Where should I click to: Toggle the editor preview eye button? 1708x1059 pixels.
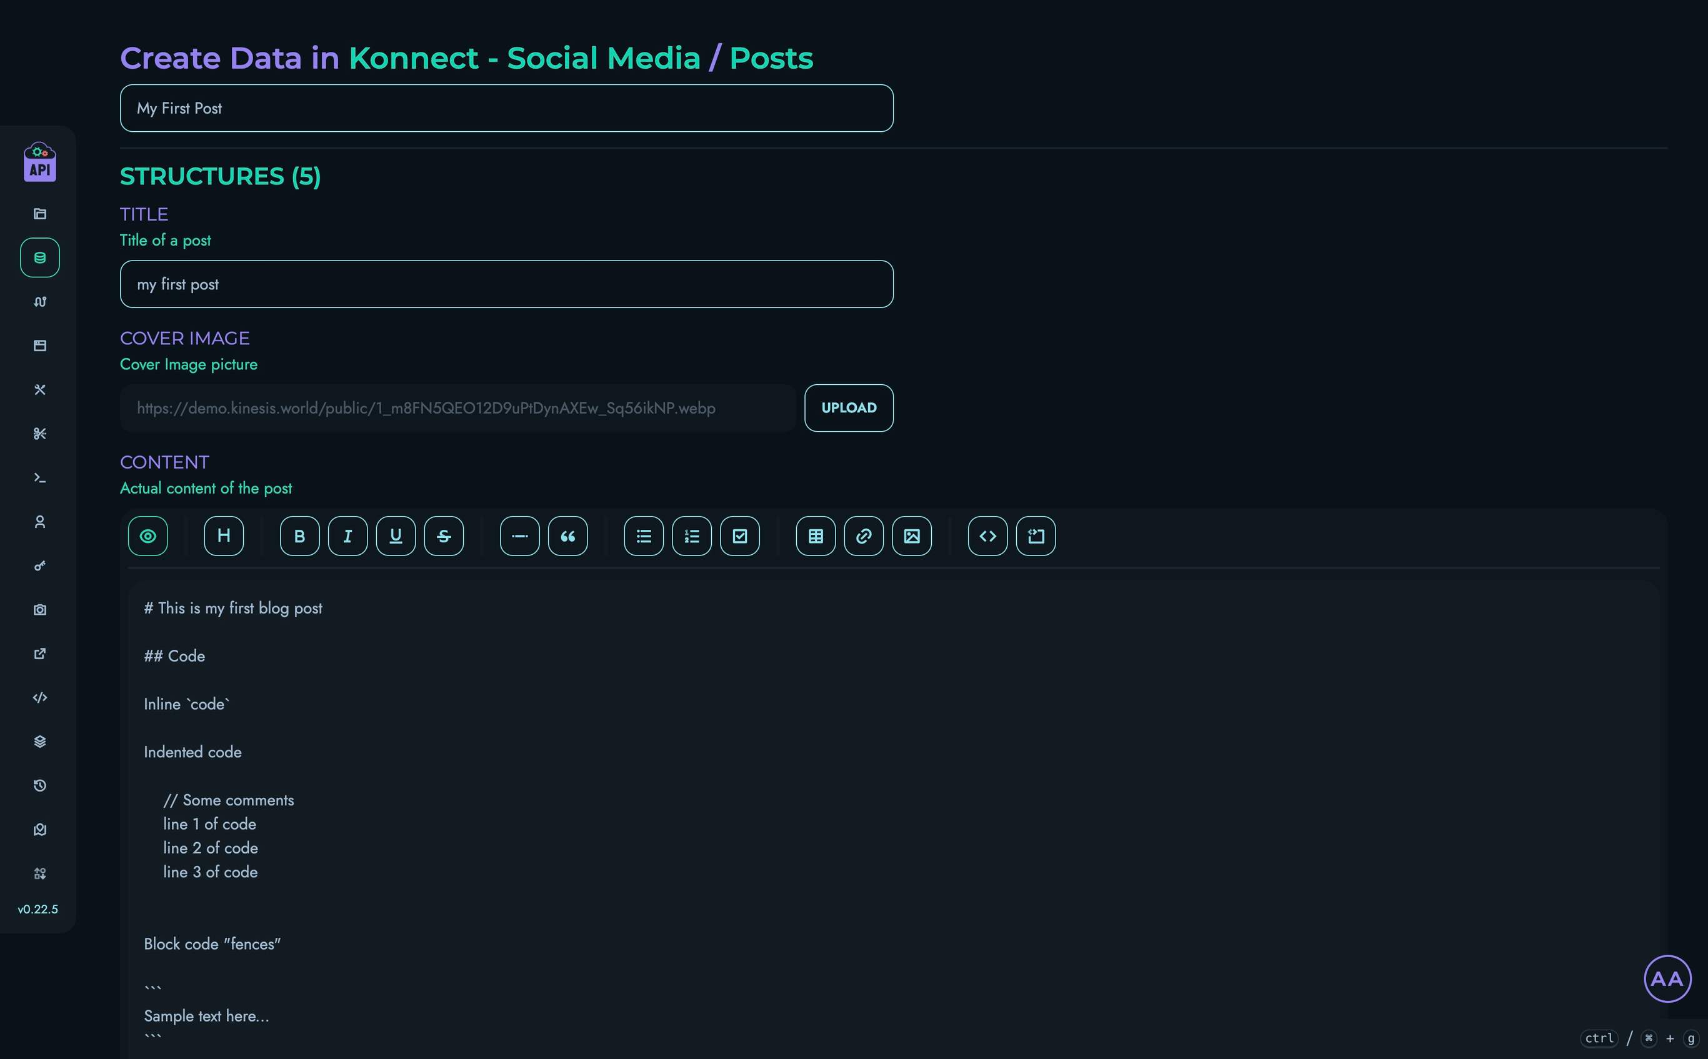148,536
